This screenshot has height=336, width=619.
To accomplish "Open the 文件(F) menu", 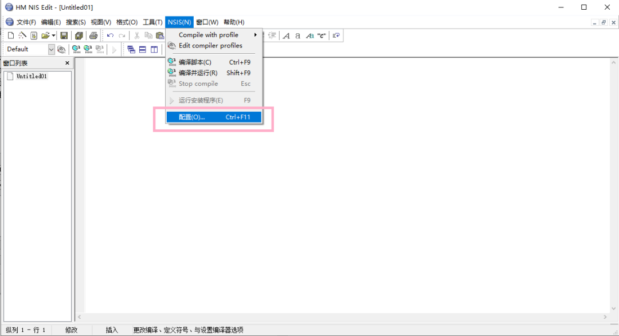I will coord(26,22).
